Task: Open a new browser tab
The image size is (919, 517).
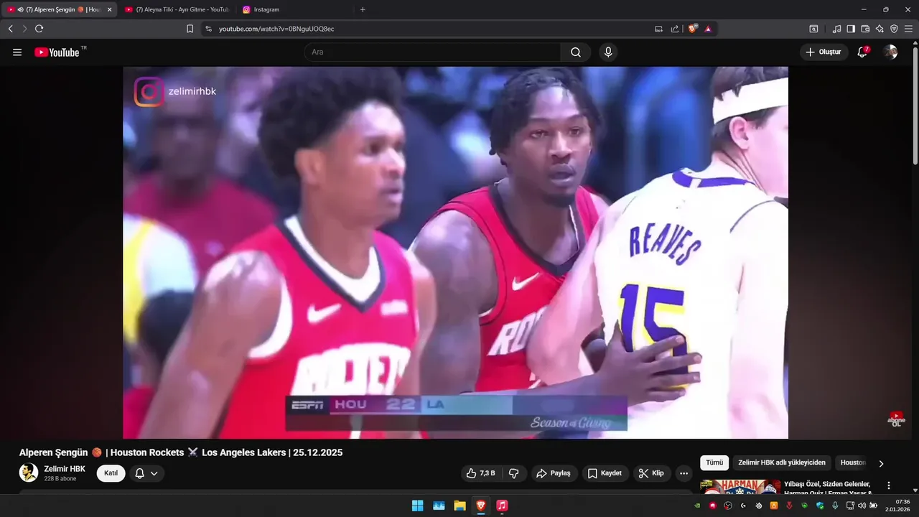Action: pos(363,9)
